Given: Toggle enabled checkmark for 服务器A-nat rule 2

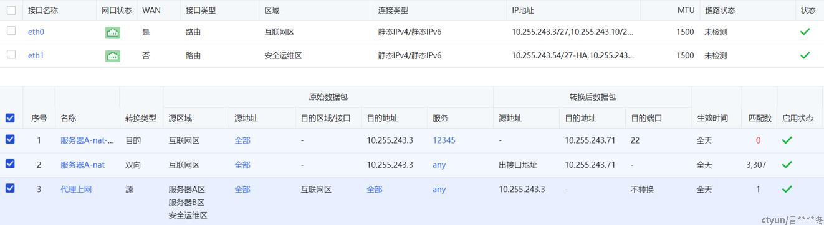Looking at the screenshot, I should coord(787,165).
